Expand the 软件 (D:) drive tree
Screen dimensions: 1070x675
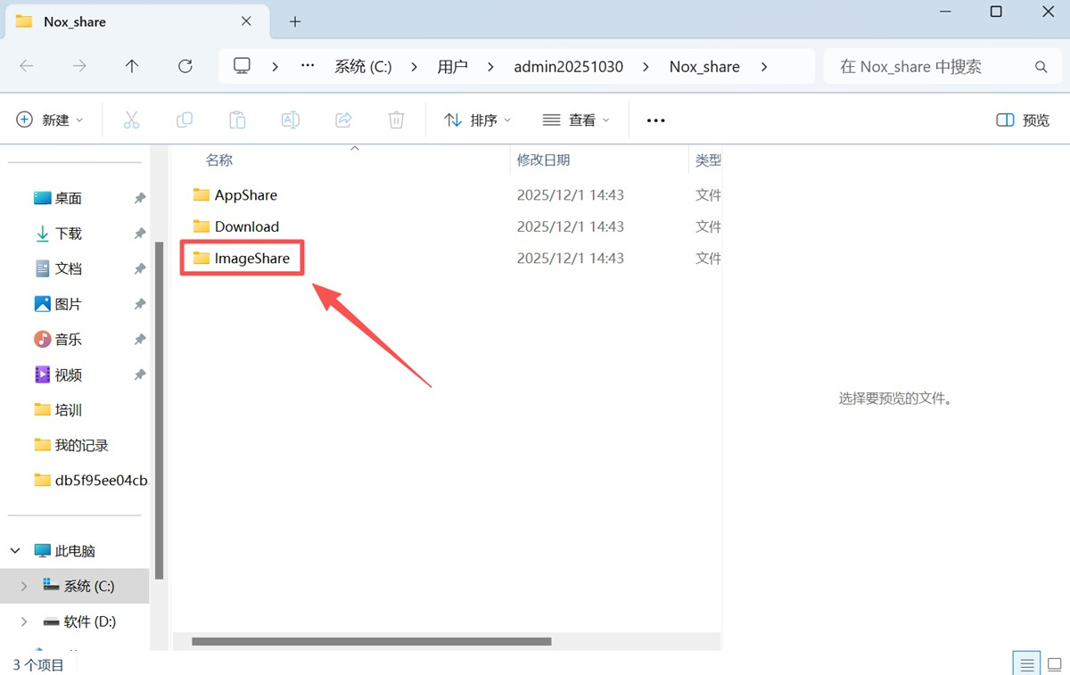pyautogui.click(x=24, y=621)
